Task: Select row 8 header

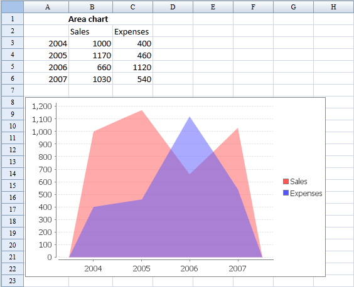Action: (x=13, y=102)
